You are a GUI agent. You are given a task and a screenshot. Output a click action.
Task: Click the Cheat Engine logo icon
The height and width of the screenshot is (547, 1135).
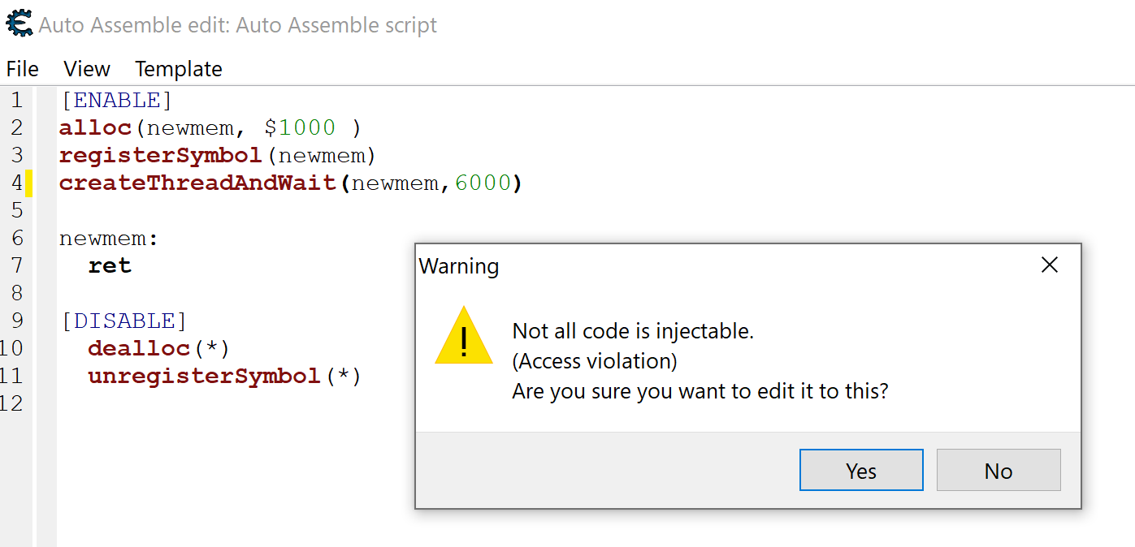(19, 22)
